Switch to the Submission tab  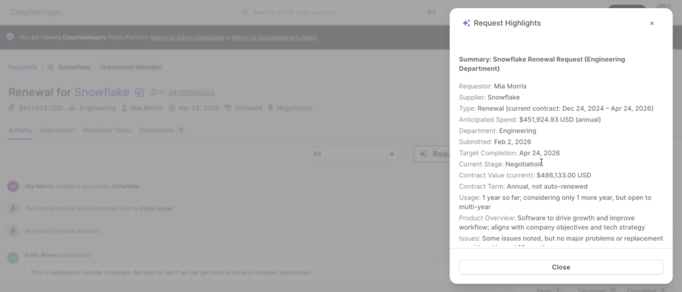57,130
